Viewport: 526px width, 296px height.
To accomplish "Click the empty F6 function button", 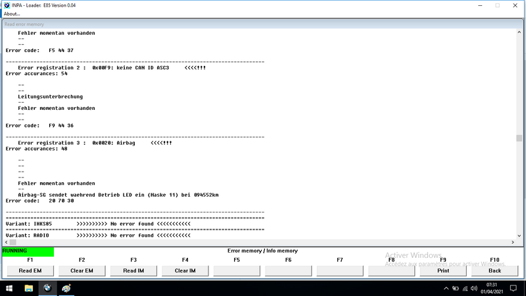I will [x=289, y=270].
